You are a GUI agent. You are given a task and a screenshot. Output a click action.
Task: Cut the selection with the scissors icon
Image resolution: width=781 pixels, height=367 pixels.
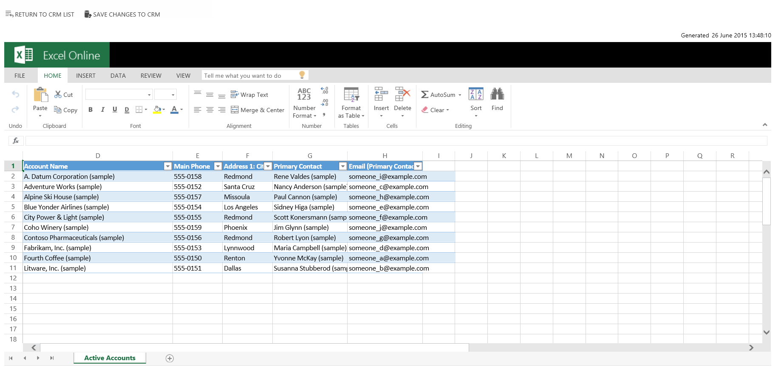point(58,94)
